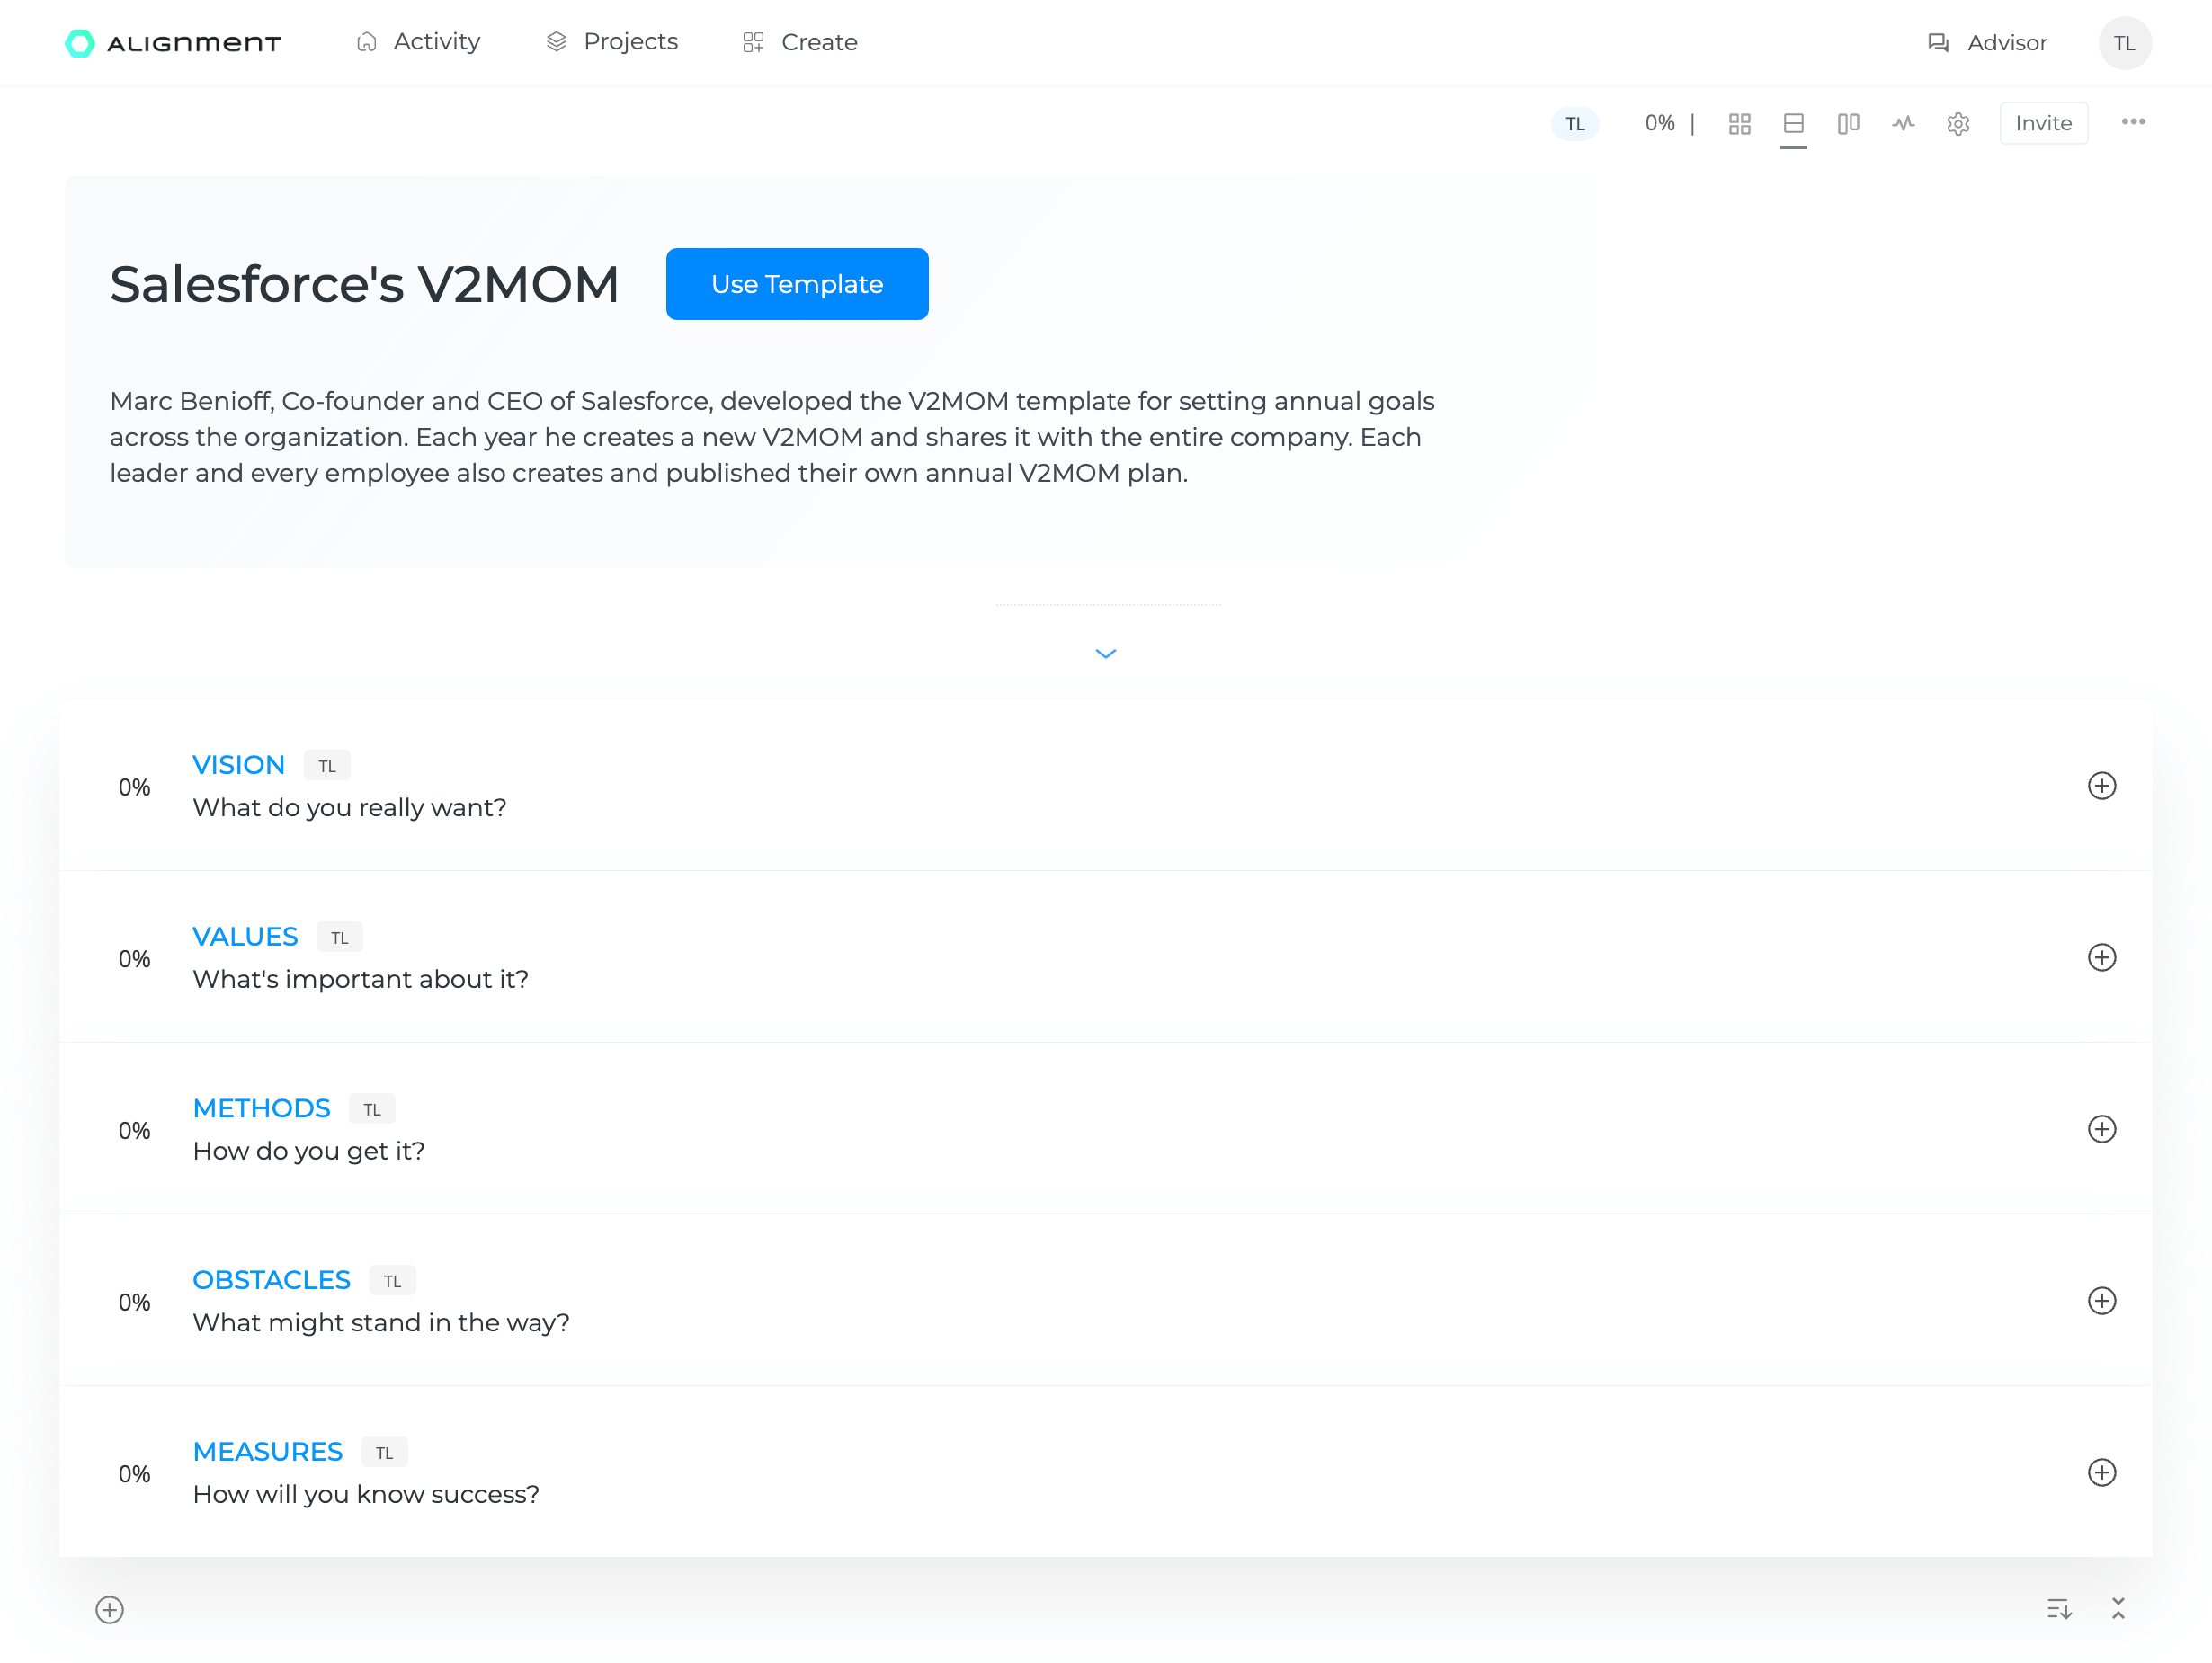Viewport: 2212px width, 1663px height.
Task: Click 'What might stand in the way?' text
Action: coord(381,1322)
